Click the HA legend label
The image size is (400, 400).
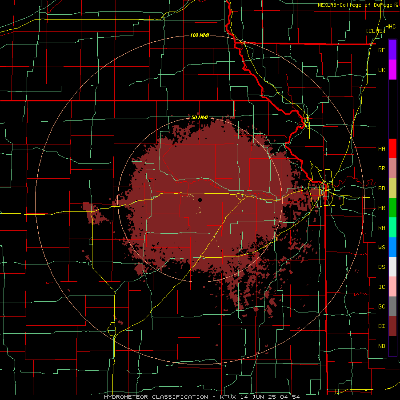pos(381,148)
